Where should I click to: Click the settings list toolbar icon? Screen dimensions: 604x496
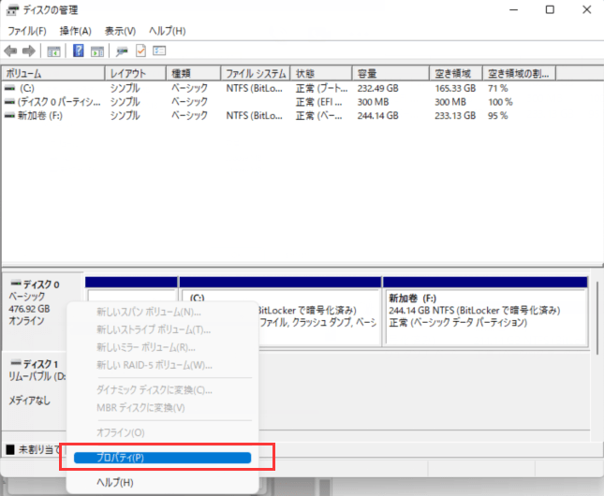159,51
